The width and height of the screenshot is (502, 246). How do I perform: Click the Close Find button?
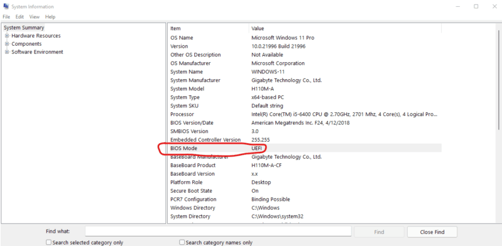coord(432,232)
